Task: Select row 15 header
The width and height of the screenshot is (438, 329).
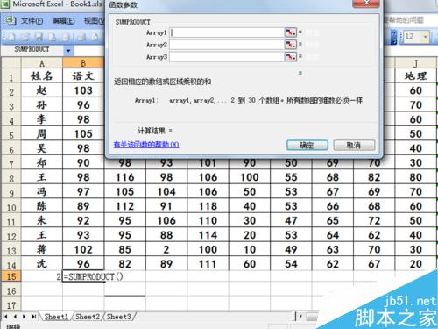Action: point(11,276)
